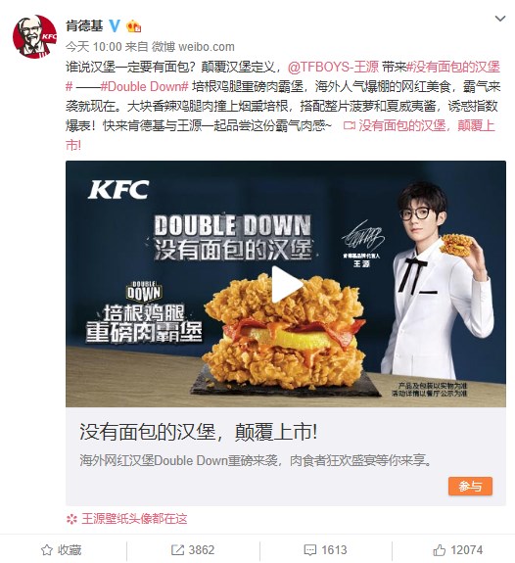The height and width of the screenshot is (563, 515).
Task: Like the post with thumbs-up 12074
Action: (439, 549)
